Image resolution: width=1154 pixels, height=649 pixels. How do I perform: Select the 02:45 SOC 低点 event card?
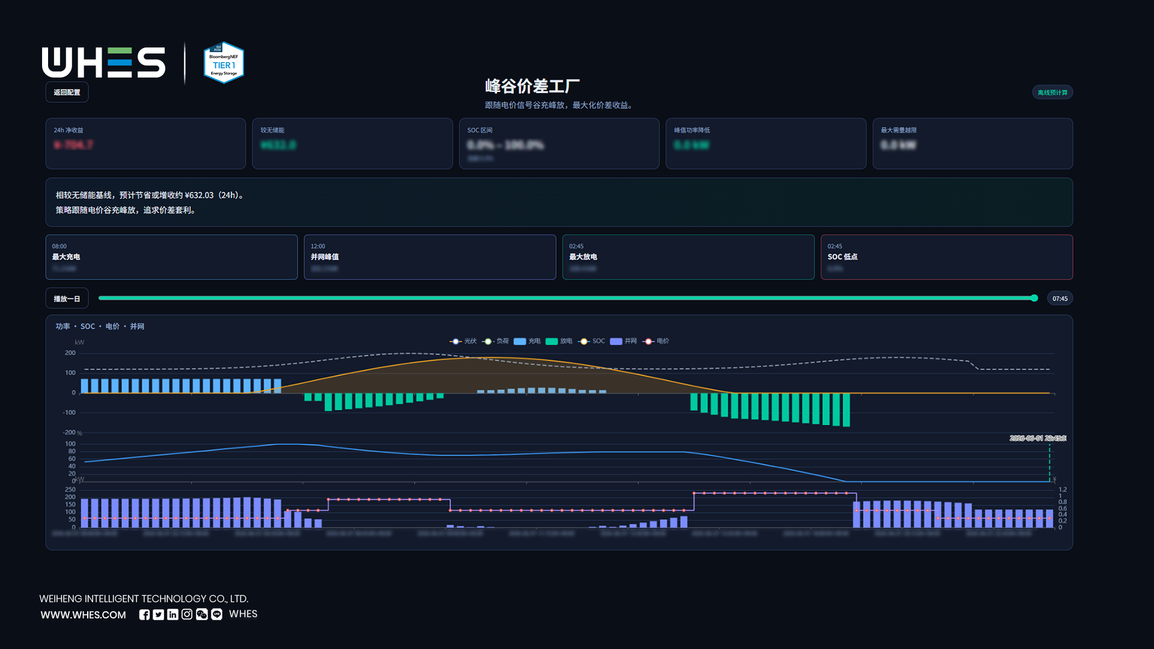click(947, 257)
